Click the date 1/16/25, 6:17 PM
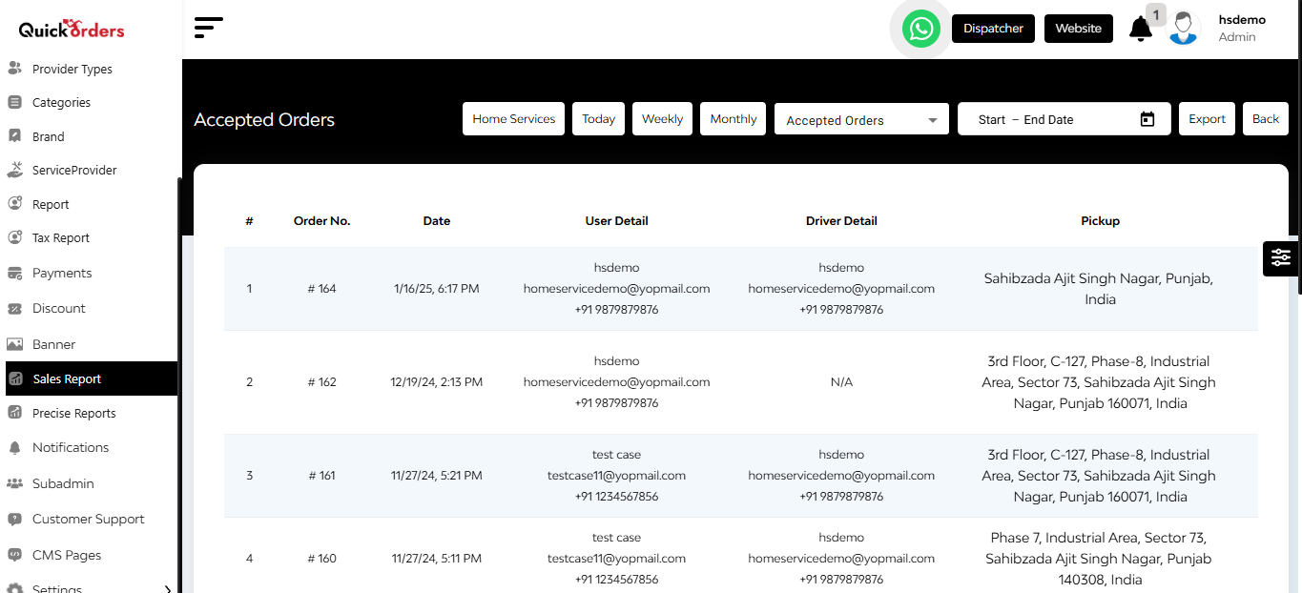Viewport: 1302px width, 593px height. point(437,288)
